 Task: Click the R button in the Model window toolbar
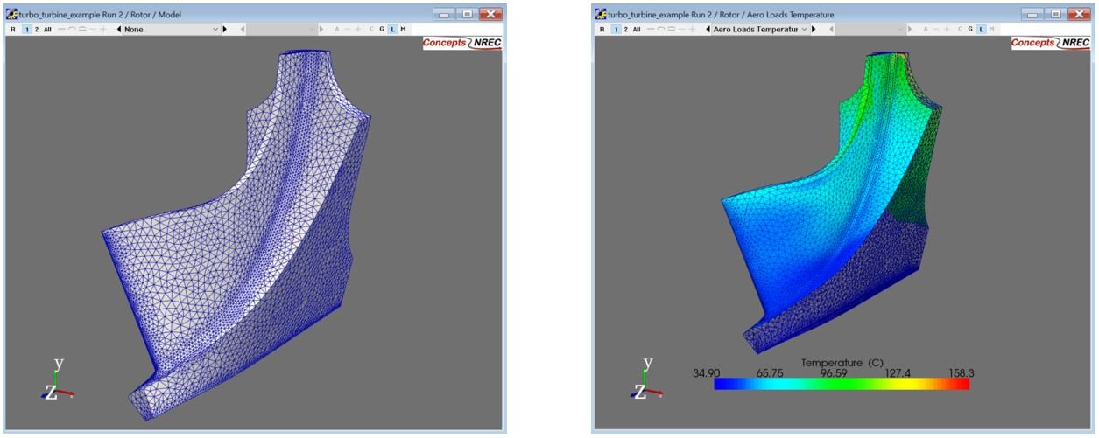click(13, 30)
